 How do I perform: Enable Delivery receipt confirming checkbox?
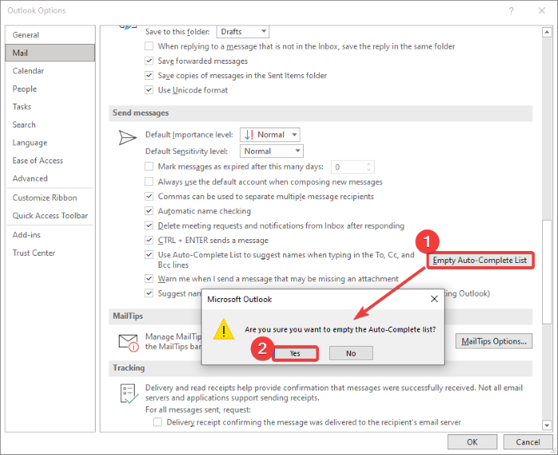[x=157, y=422]
